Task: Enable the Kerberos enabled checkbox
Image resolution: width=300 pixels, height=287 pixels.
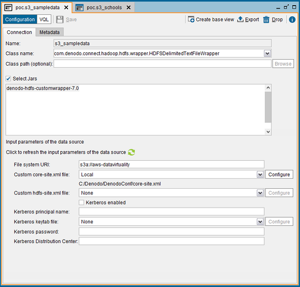Action: [81, 203]
